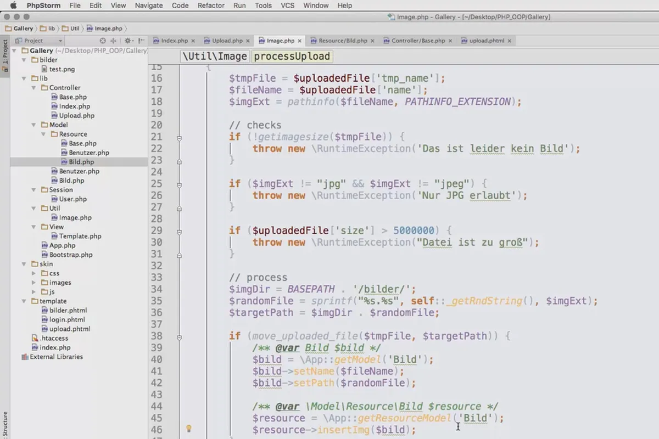
Task: Click the .htaccess file icon
Action: click(x=35, y=338)
